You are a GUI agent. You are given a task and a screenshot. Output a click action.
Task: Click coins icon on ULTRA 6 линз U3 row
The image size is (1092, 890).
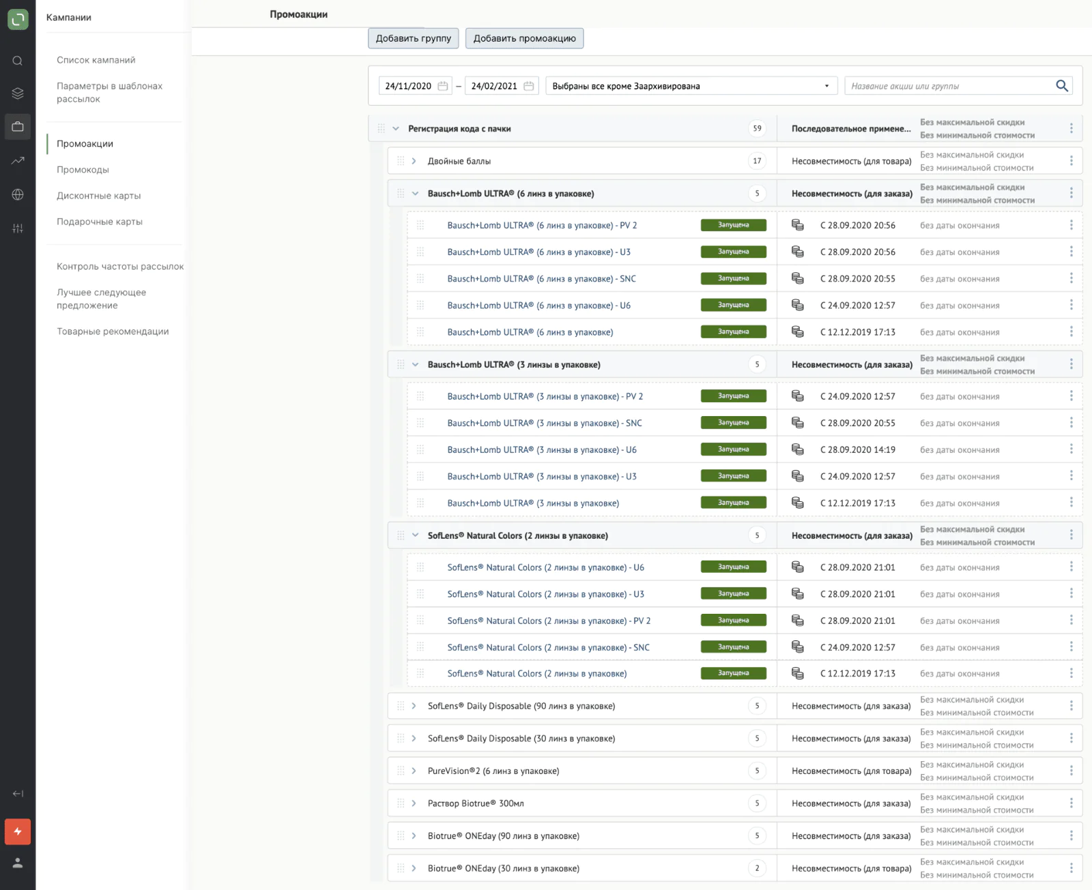[797, 252]
